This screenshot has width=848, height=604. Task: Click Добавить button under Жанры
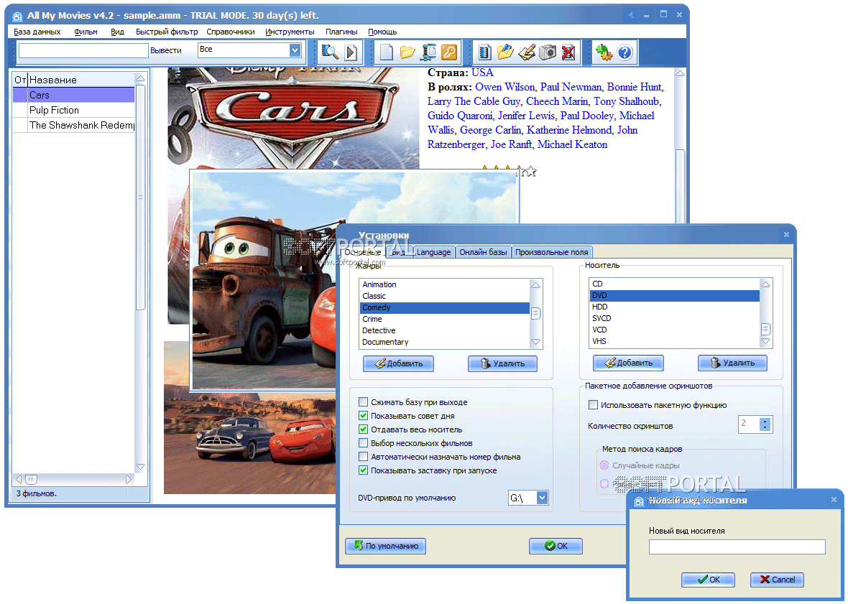399,363
